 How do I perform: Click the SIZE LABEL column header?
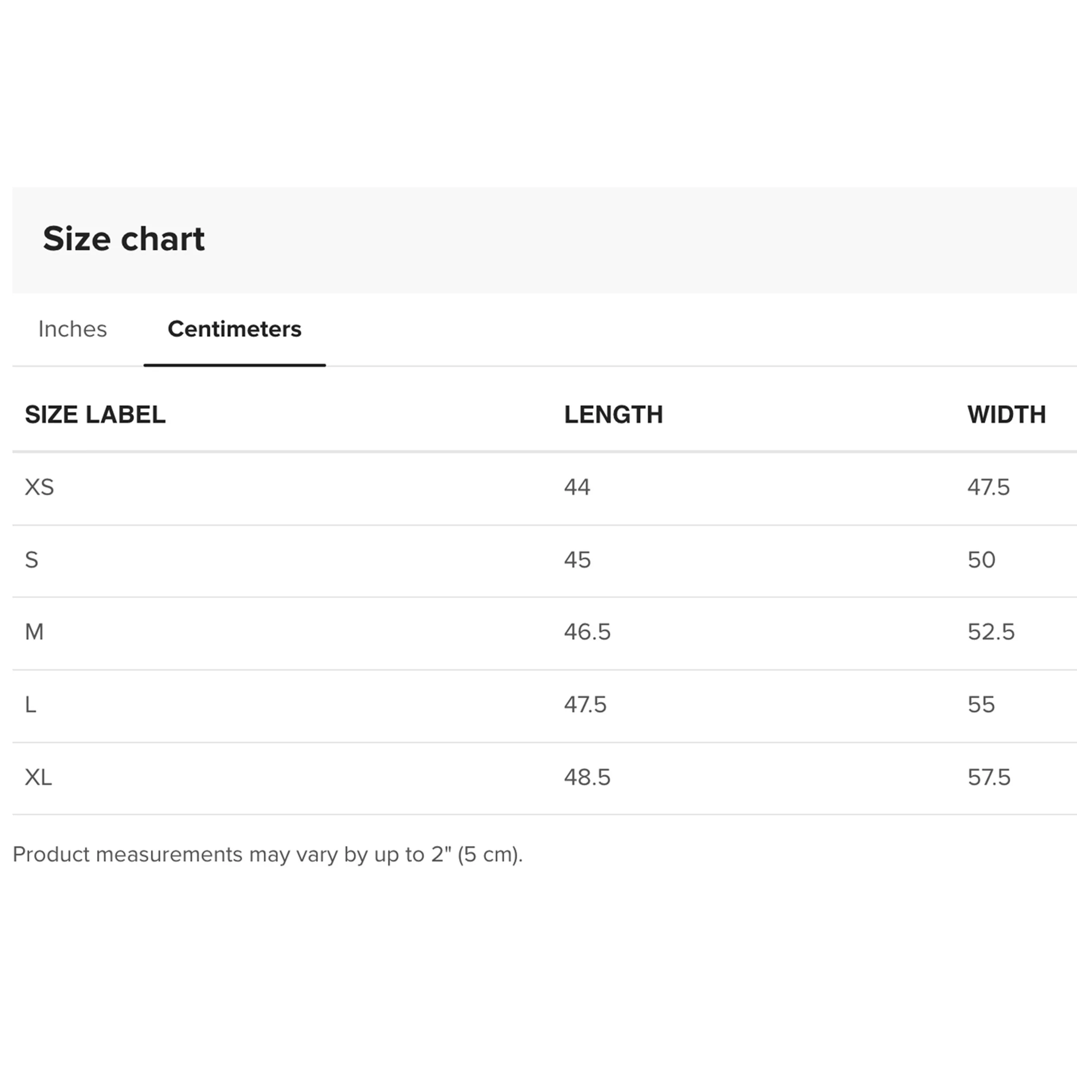point(95,415)
